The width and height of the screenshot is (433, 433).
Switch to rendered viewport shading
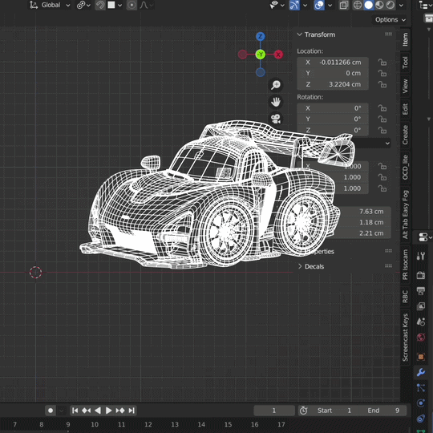(x=391, y=5)
